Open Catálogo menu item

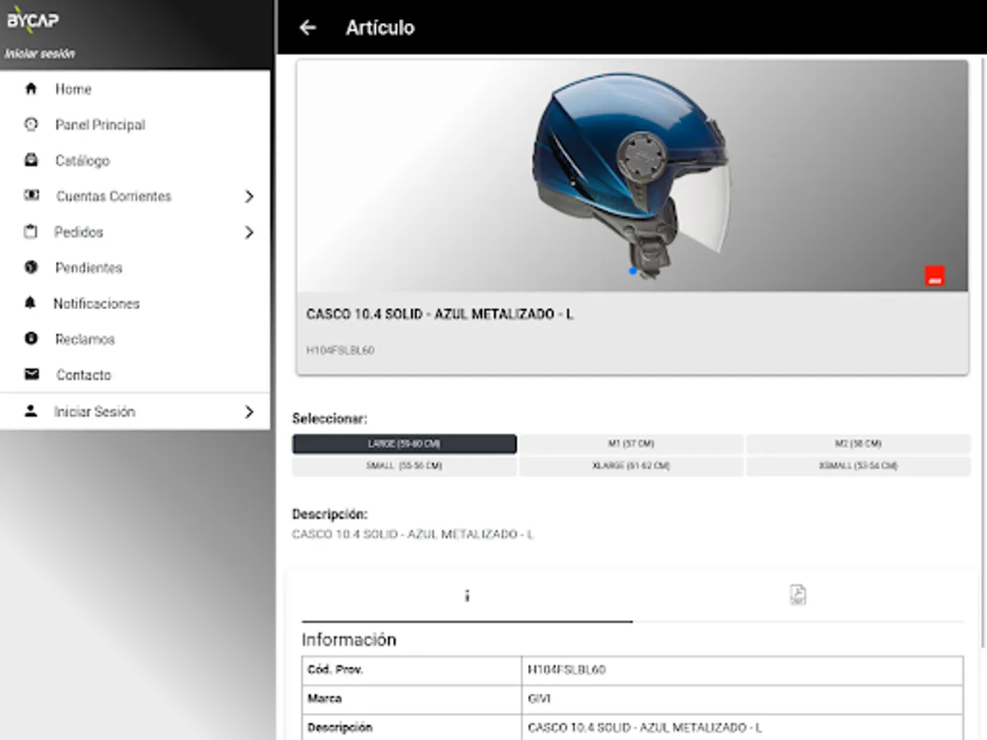coord(135,160)
